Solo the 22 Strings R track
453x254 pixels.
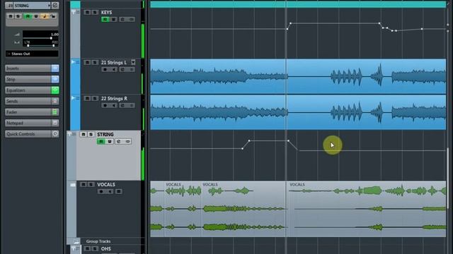95,99
